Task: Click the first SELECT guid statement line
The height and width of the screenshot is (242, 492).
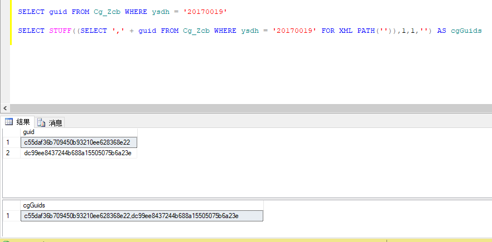Action: [x=122, y=12]
